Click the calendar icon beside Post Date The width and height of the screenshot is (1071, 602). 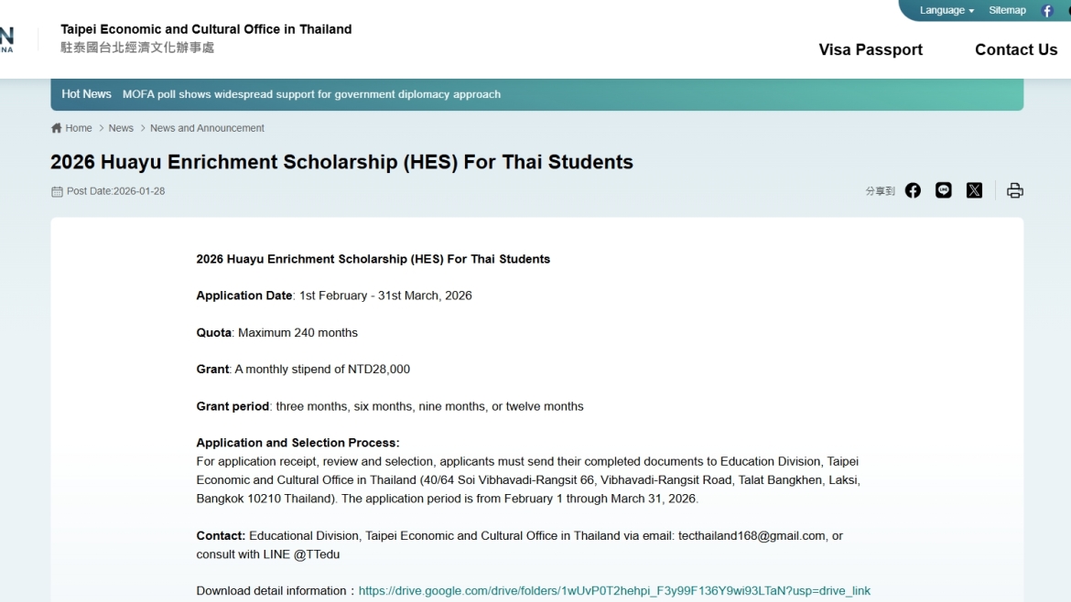[55, 190]
